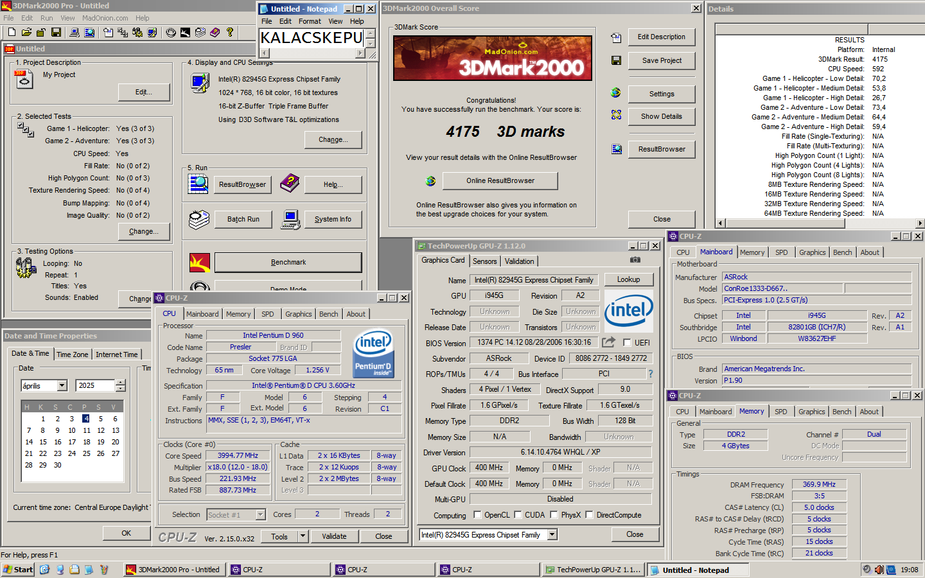The height and width of the screenshot is (578, 925).
Task: Click the Edit Description icon in 3DMark toolbar
Action: (108, 32)
